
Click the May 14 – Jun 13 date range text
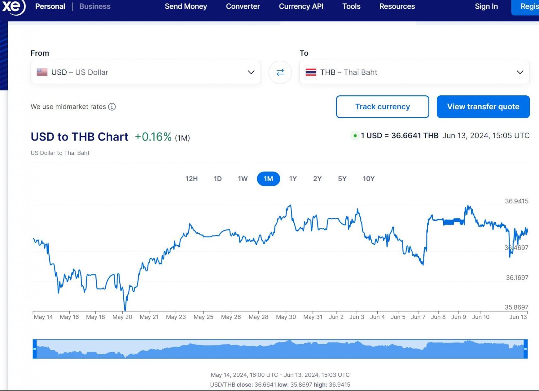[x=280, y=375]
